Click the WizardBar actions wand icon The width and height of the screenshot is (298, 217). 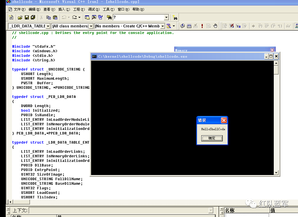click(x=169, y=26)
